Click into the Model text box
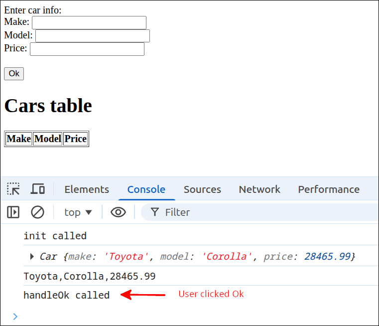The image size is (379, 326). pos(93,36)
